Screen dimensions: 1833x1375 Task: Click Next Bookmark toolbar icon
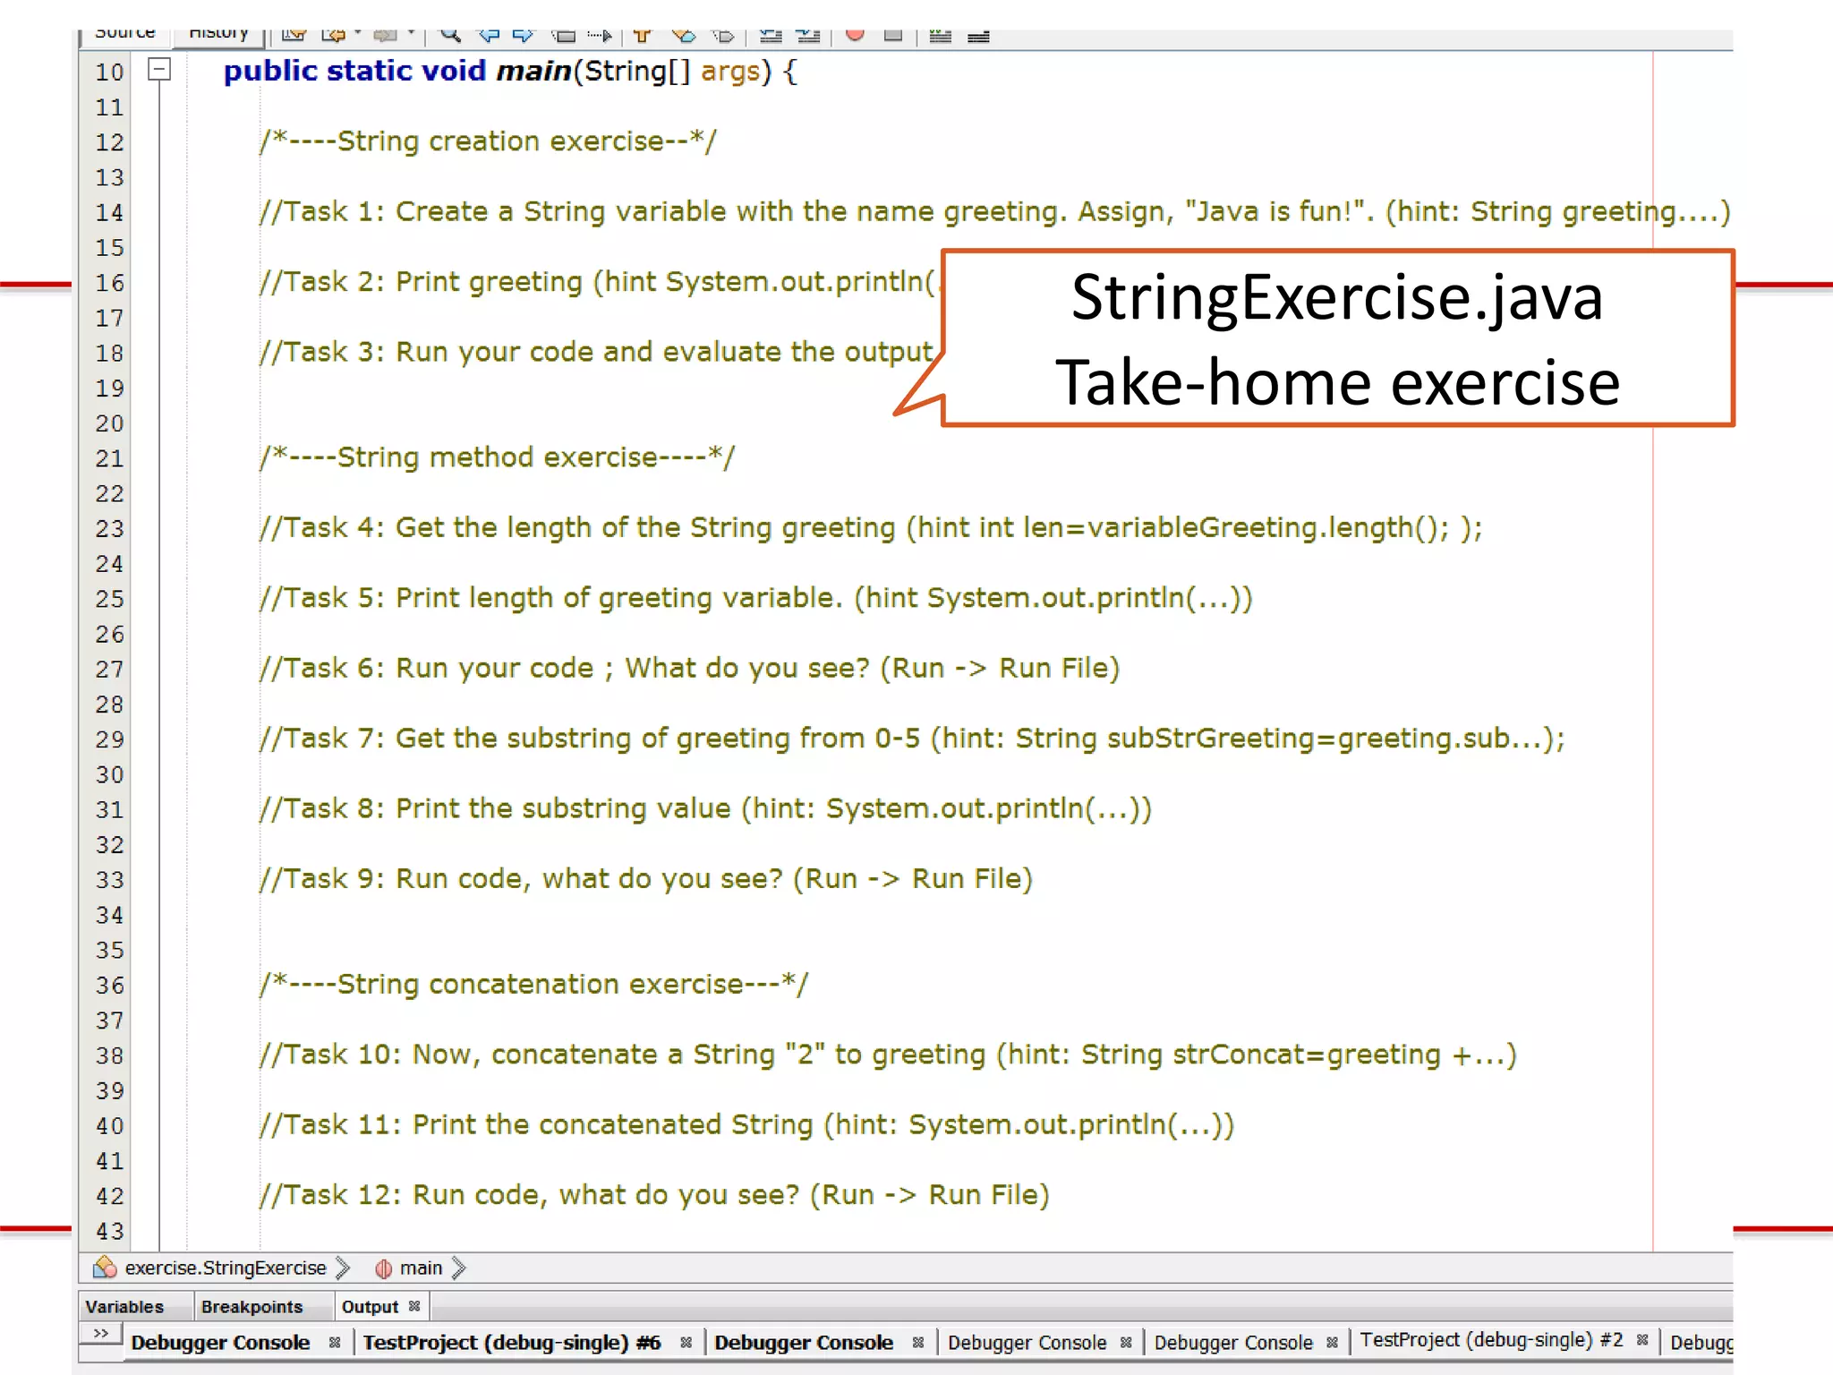[684, 35]
